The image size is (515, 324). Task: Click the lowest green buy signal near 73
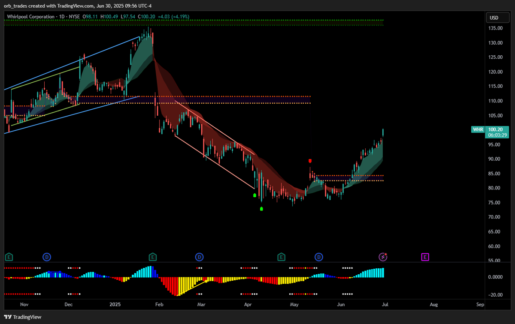pos(261,209)
